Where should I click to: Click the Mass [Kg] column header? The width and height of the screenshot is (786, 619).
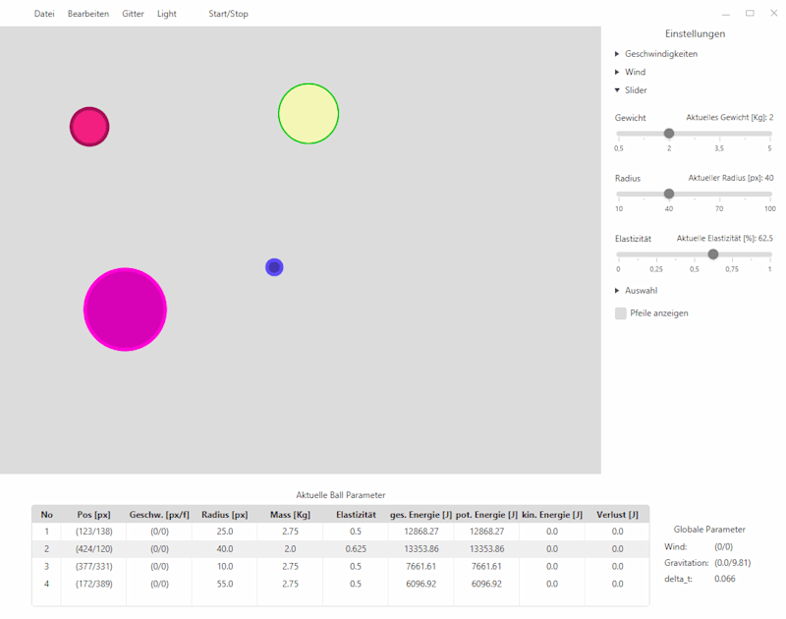click(290, 515)
